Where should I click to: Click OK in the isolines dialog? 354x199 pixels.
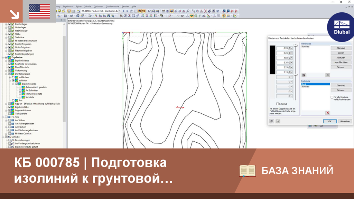point(329,121)
